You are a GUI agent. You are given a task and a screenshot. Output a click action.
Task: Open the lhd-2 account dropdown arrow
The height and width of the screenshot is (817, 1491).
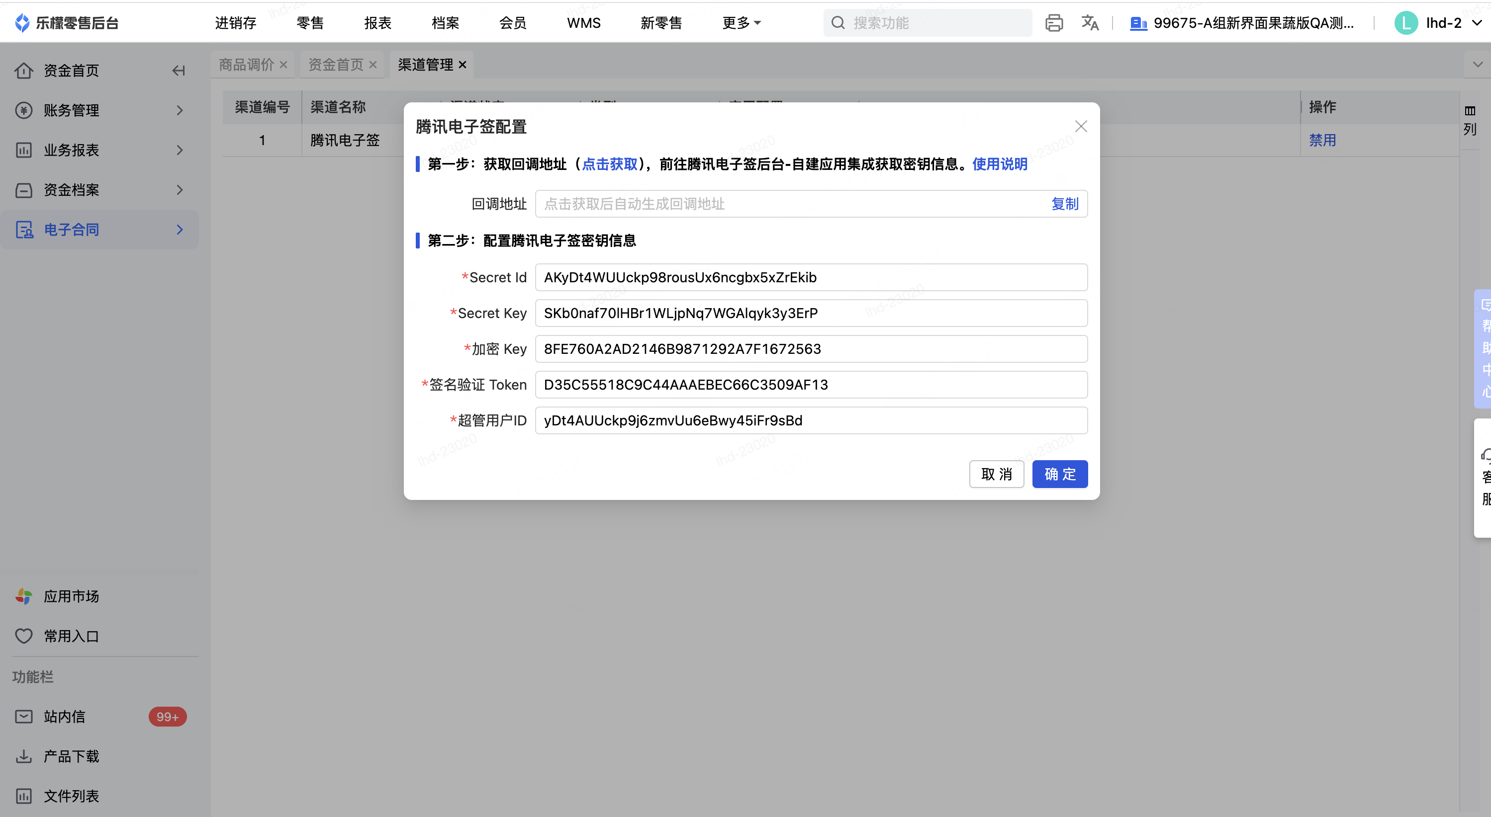point(1477,22)
